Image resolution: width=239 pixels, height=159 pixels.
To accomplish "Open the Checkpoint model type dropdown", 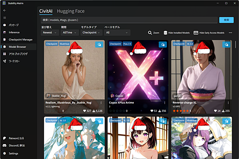I will (91, 33).
